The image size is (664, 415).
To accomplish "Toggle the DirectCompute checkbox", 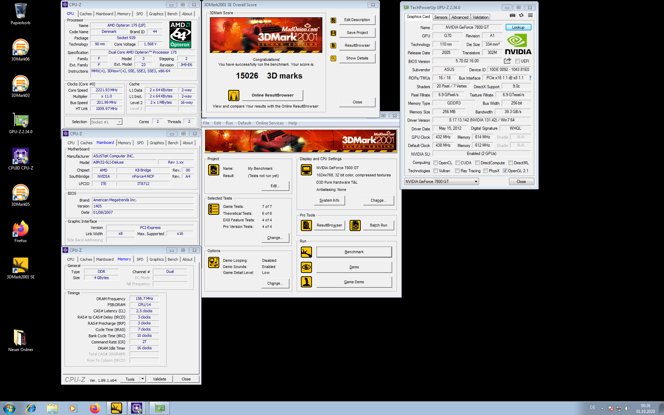I will pyautogui.click(x=477, y=163).
